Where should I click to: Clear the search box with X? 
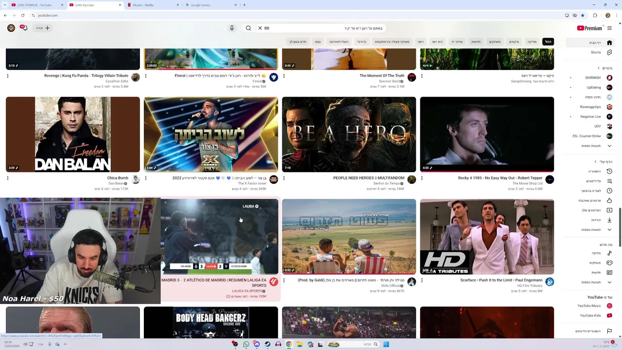coord(260,28)
